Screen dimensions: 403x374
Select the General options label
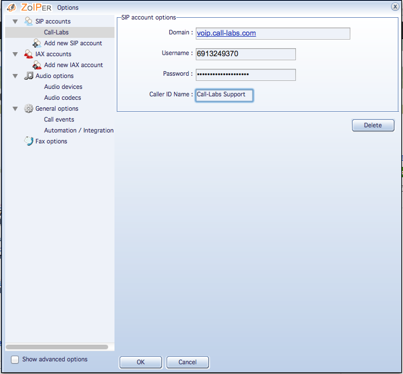tap(57, 108)
